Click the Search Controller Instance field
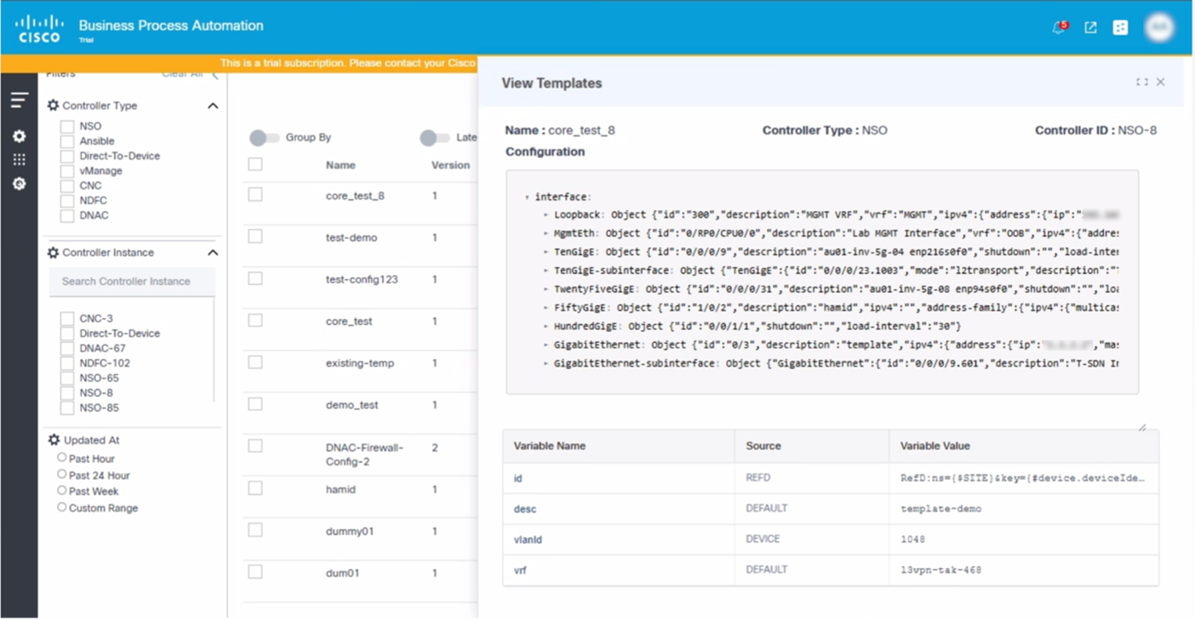This screenshot has width=1195, height=620. (132, 282)
